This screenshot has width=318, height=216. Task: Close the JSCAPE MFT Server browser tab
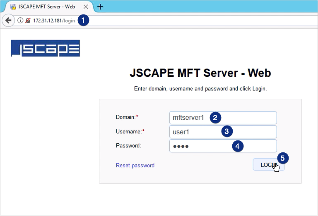[x=86, y=7]
